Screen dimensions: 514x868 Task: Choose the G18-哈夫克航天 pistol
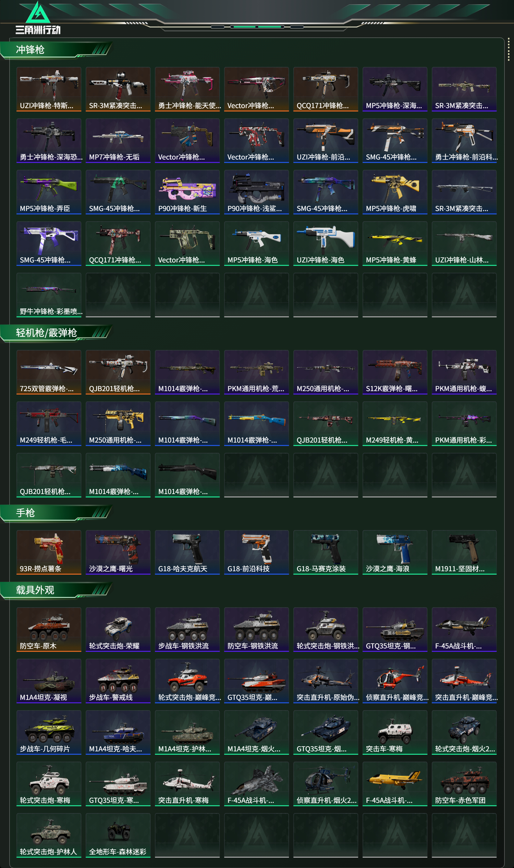[187, 552]
